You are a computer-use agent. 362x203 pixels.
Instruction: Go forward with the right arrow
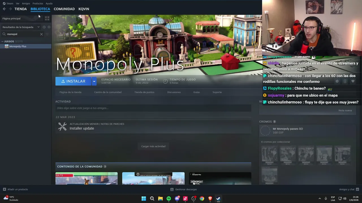[10, 9]
